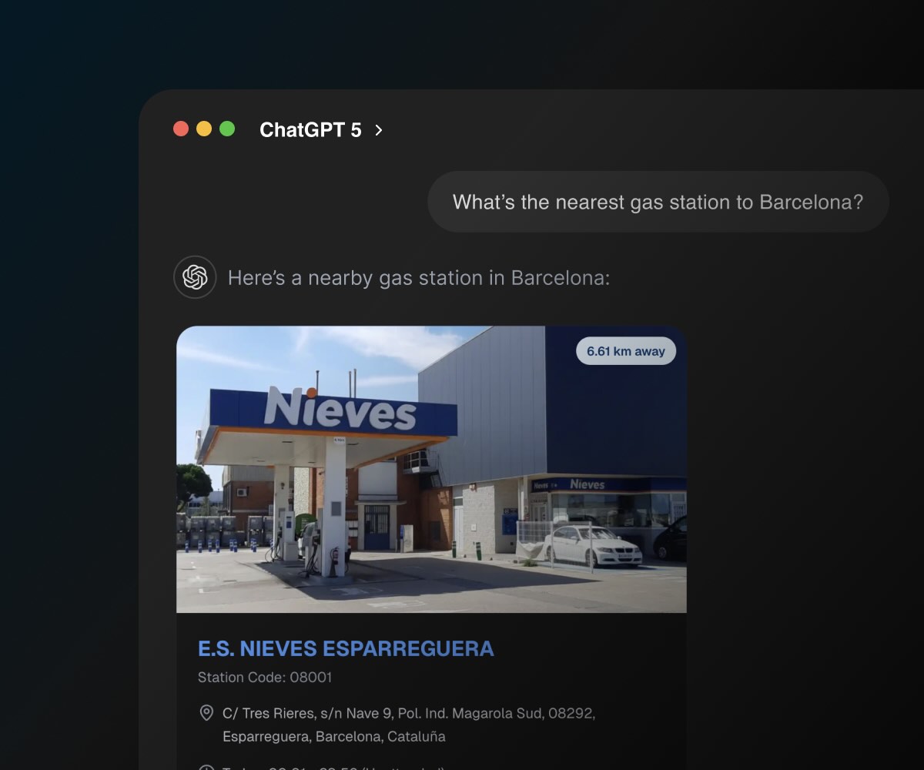The width and height of the screenshot is (924, 770).
Task: Click the small Nieves shop sign in photo
Action: [x=587, y=484]
